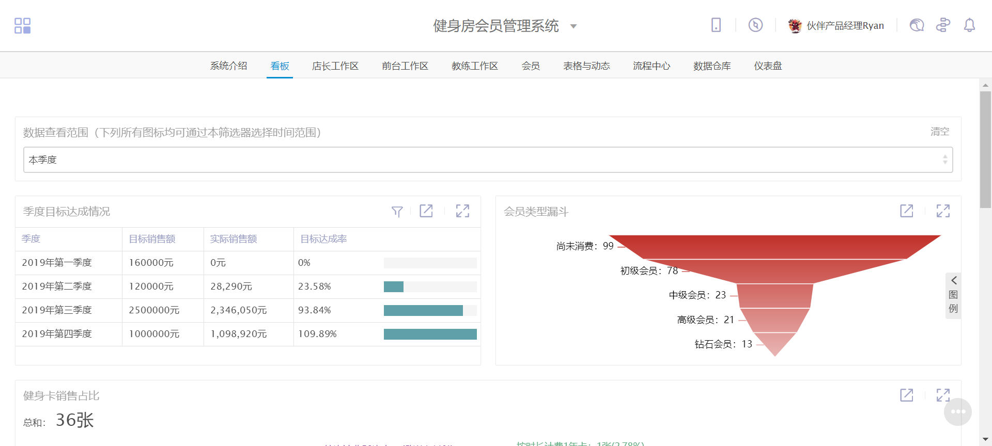Click the 2019年第三季度 progress bar
The image size is (992, 446).
429,310
